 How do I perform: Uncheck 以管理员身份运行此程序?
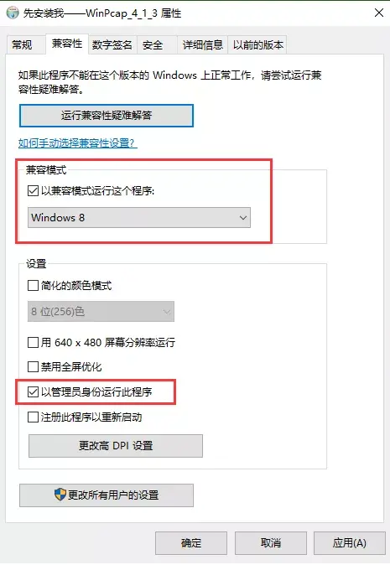click(x=34, y=391)
